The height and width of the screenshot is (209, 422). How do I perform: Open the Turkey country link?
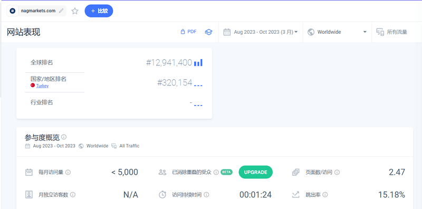click(43, 86)
